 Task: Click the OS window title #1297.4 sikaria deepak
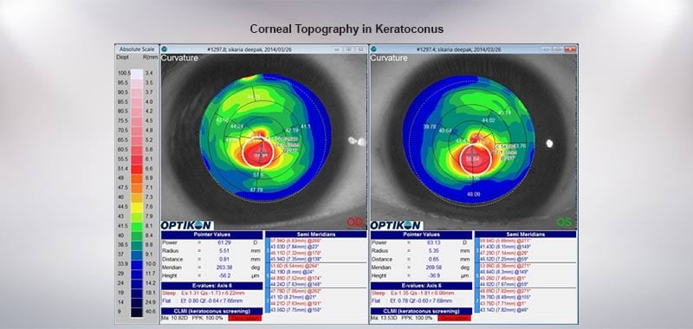tap(458, 49)
